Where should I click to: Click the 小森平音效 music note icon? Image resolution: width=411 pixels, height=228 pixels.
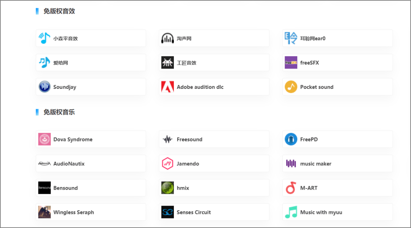point(45,38)
